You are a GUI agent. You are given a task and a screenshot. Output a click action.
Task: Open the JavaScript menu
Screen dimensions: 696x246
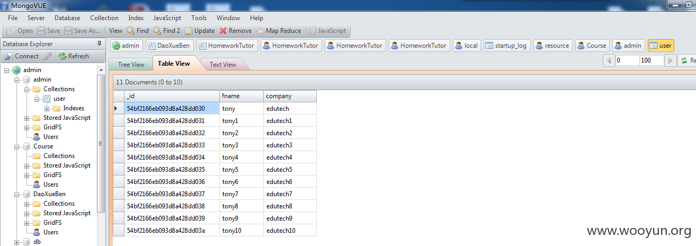tap(167, 18)
